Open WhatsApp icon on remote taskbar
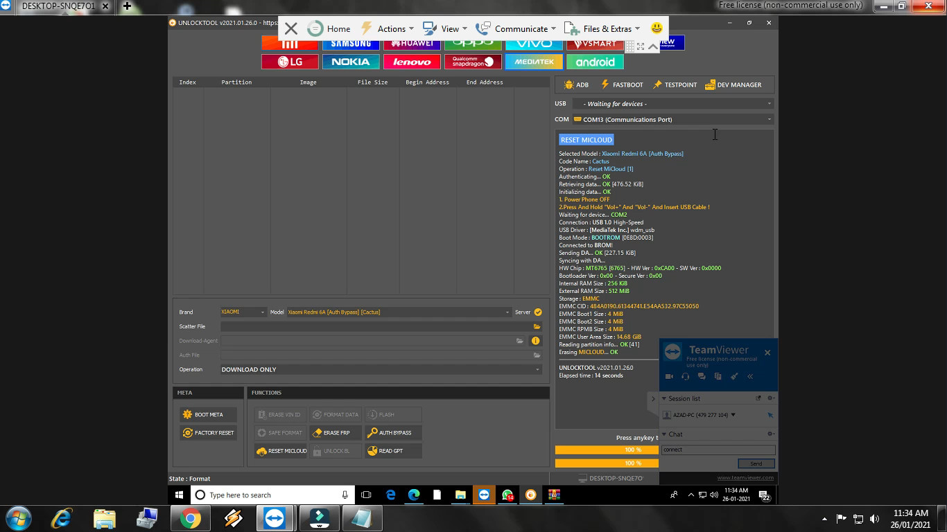 pyautogui.click(x=507, y=495)
